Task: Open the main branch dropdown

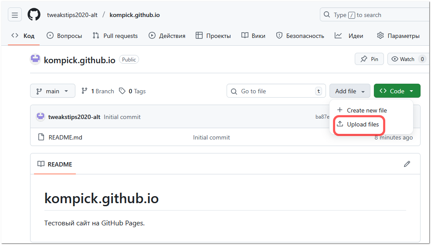Action: point(52,91)
